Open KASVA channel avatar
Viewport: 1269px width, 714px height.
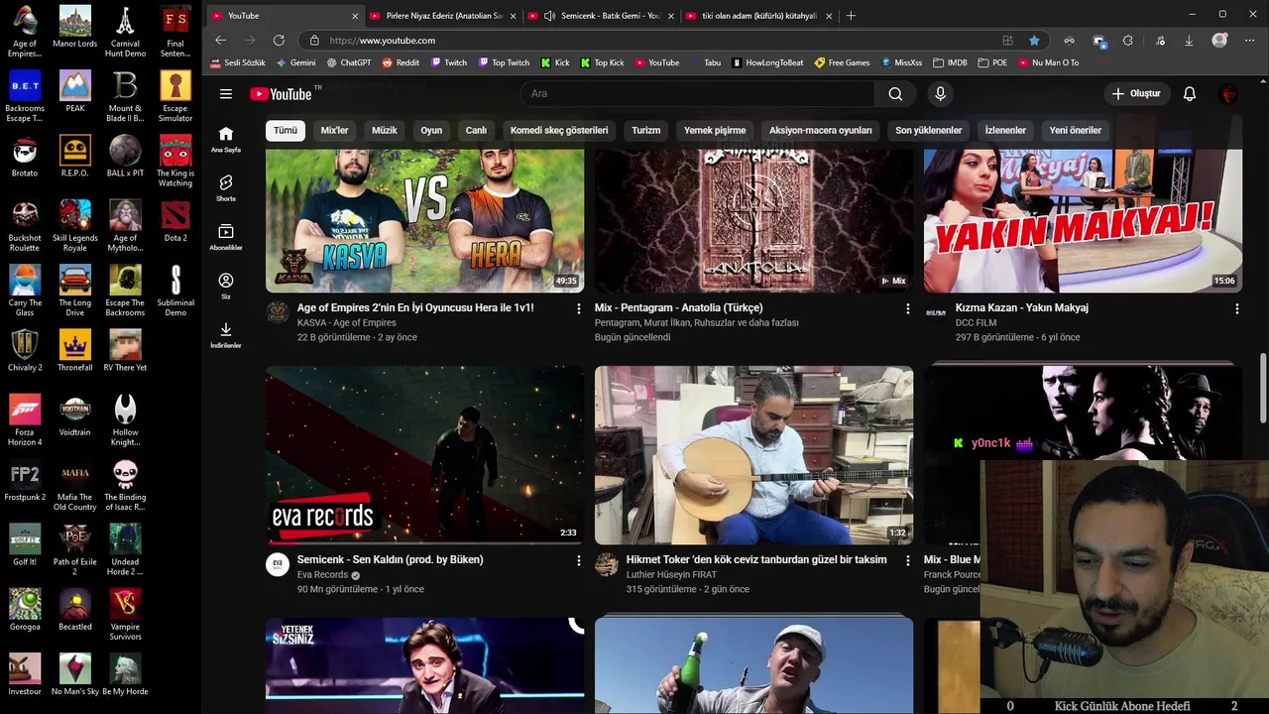278,313
